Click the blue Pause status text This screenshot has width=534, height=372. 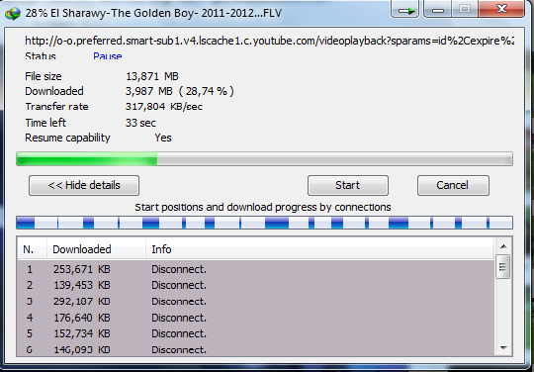pyautogui.click(x=107, y=55)
